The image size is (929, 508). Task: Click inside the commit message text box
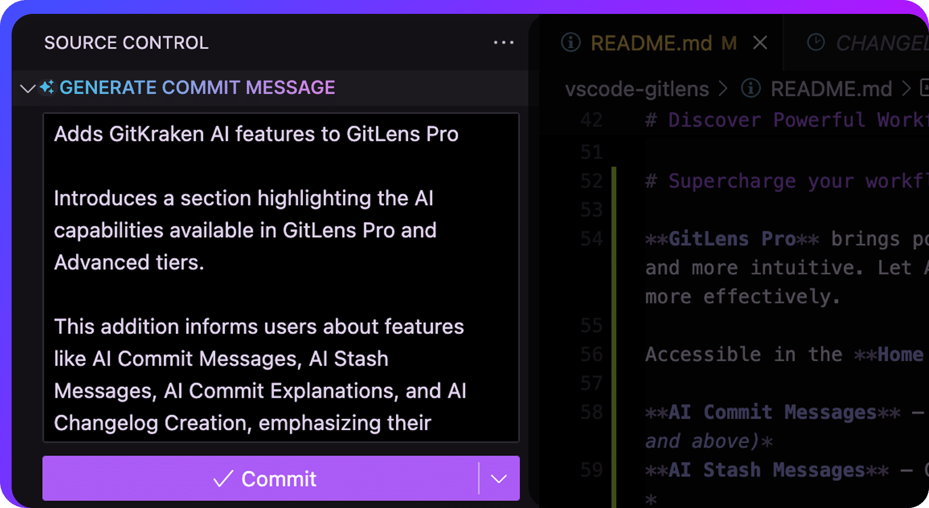point(281,277)
